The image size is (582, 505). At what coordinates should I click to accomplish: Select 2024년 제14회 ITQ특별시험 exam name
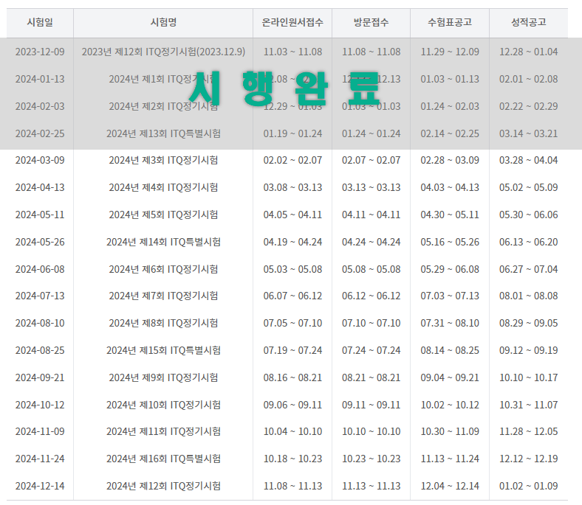point(163,243)
